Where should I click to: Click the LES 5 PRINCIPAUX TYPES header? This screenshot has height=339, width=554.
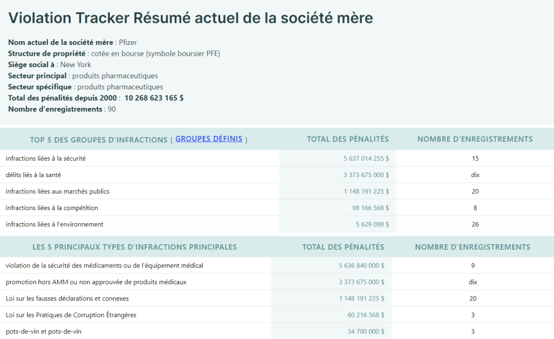tap(135, 247)
